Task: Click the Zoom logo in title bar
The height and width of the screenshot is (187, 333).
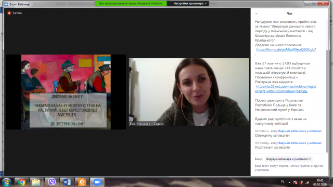Action: click(6, 4)
